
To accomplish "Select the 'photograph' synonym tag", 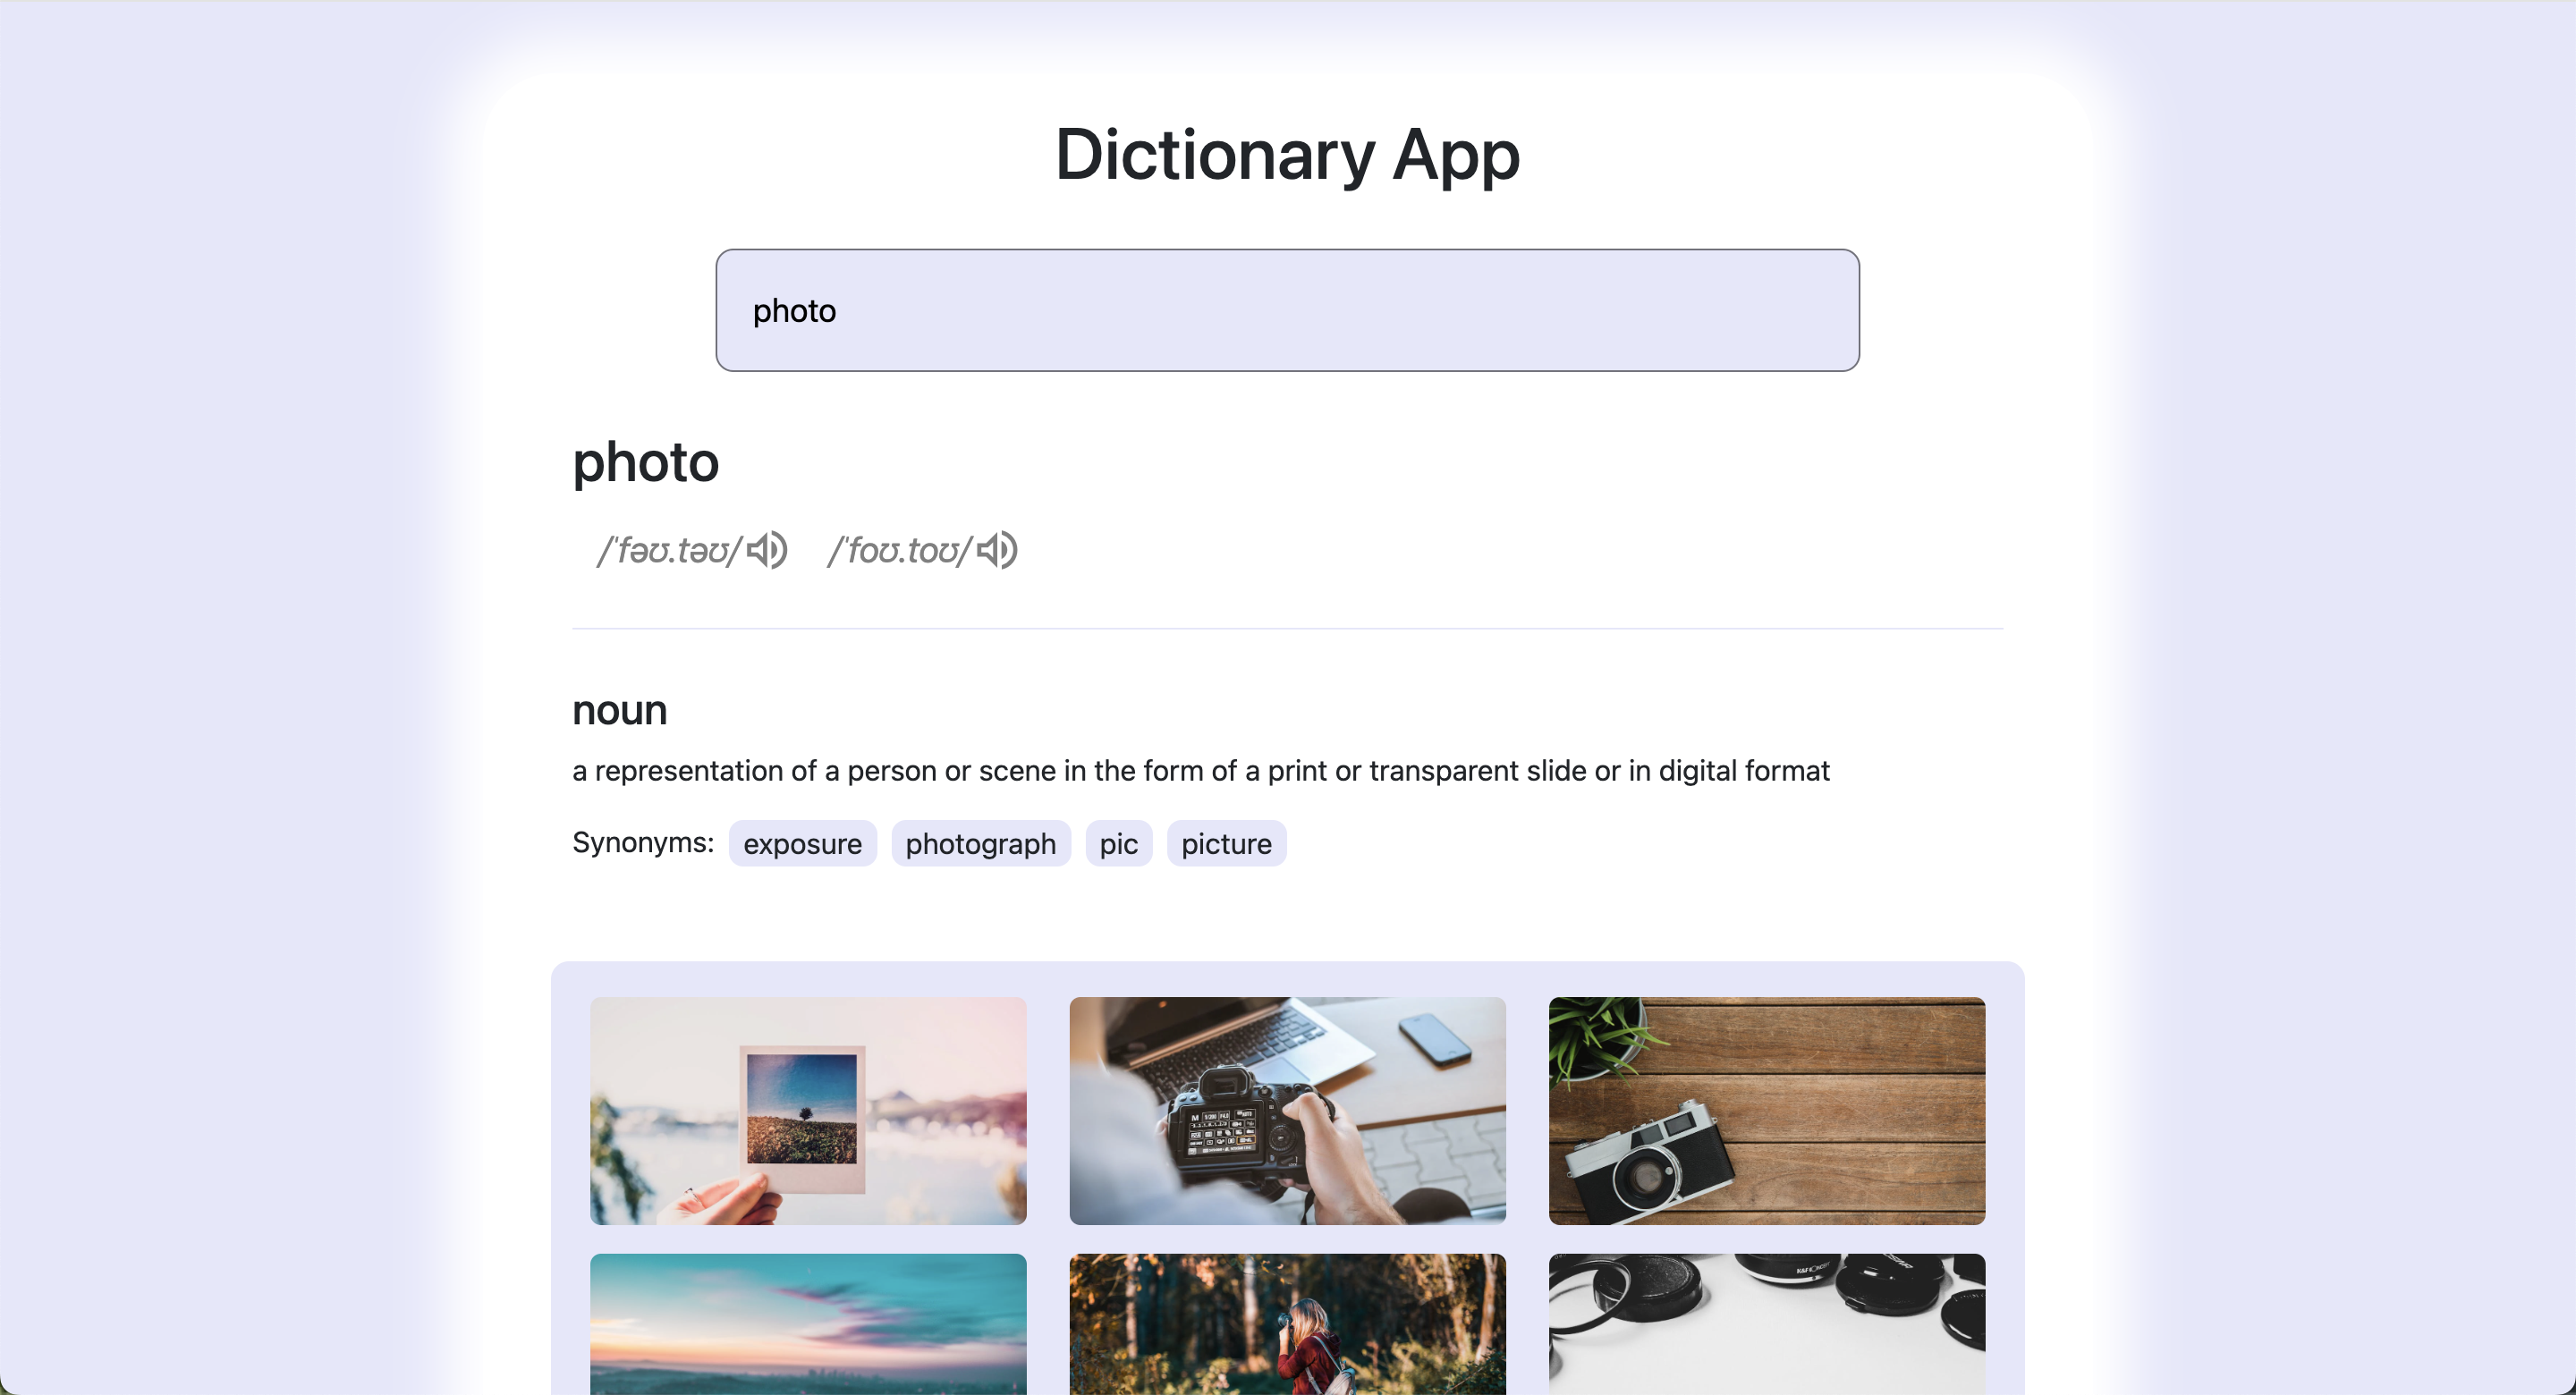I will click(x=980, y=841).
